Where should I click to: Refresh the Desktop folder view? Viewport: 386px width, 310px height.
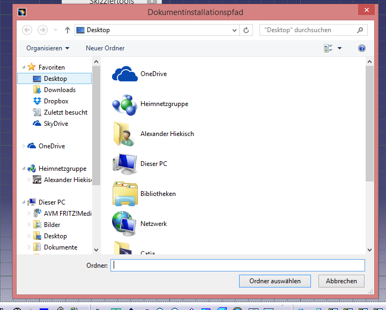246,30
